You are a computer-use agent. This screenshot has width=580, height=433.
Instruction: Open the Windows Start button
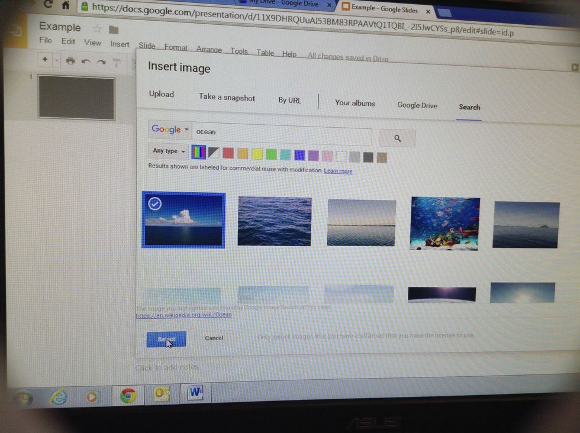23,399
